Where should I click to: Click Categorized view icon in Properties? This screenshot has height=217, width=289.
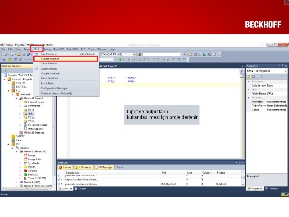[x=249, y=76]
